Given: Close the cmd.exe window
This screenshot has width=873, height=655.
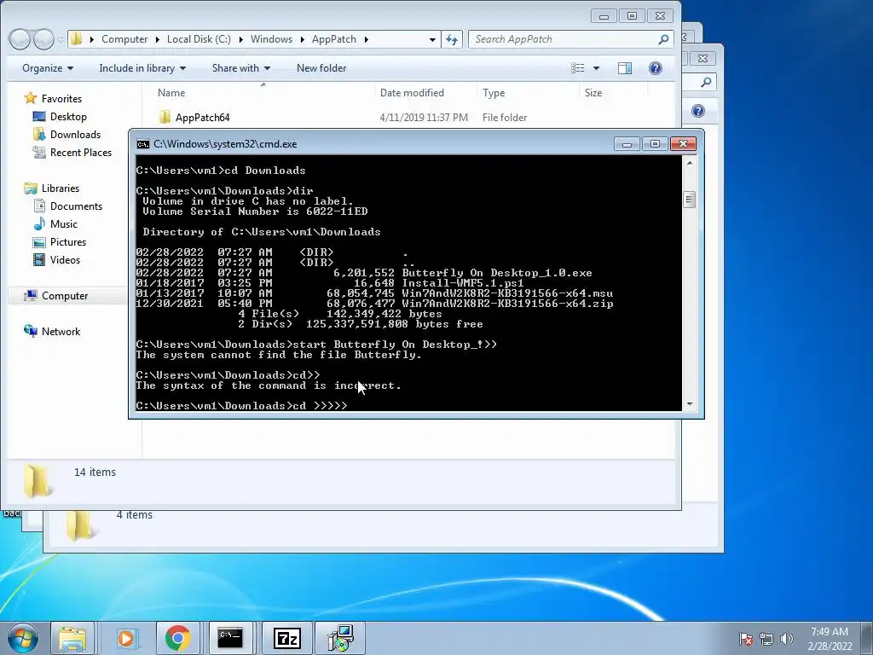Looking at the screenshot, I should click(683, 144).
